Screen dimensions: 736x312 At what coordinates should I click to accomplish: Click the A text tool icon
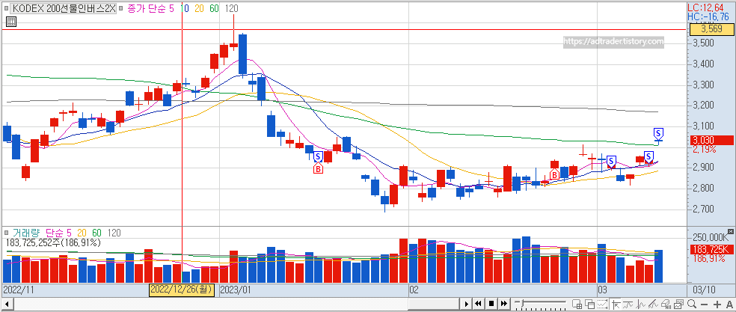(x=729, y=305)
